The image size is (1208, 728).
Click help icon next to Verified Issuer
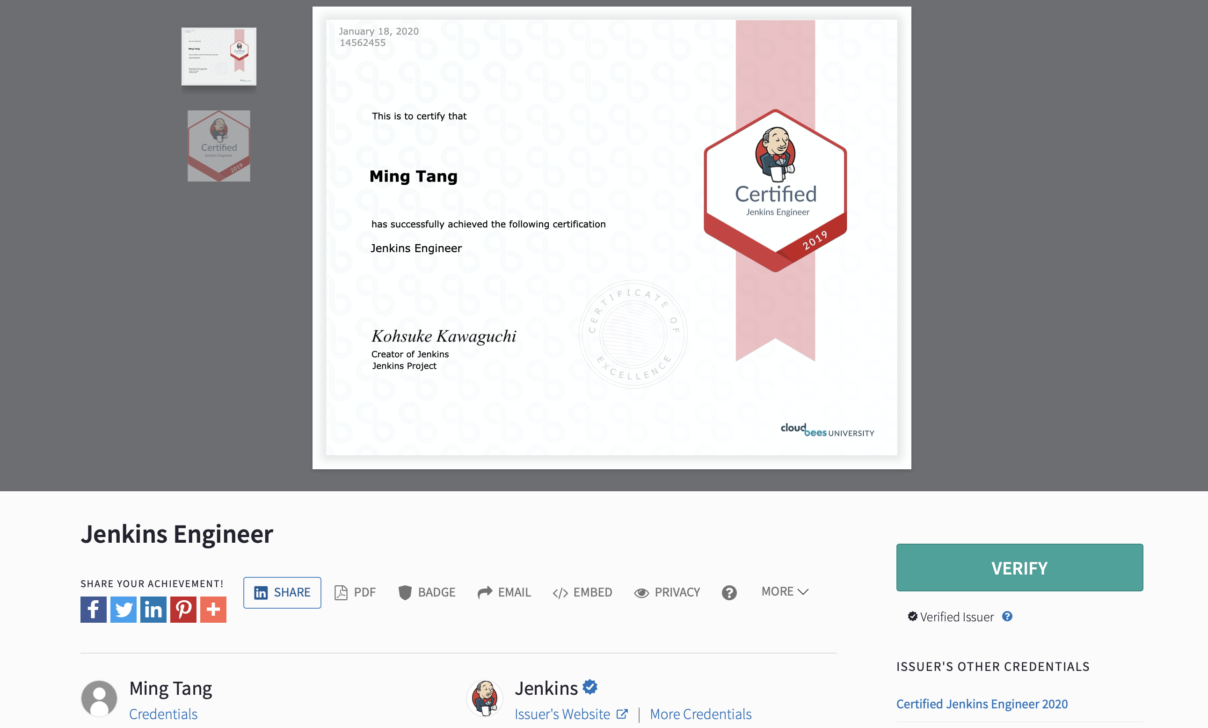(x=1007, y=616)
